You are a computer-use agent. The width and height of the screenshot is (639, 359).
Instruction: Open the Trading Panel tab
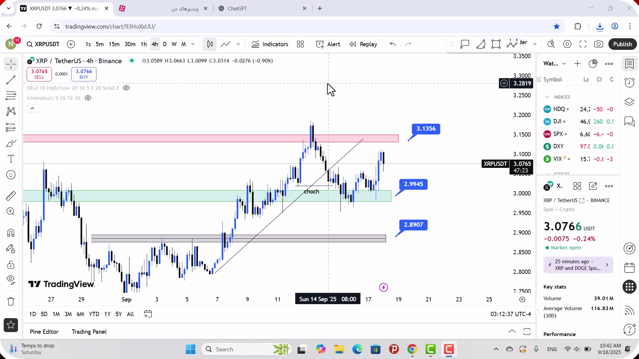coord(89,332)
